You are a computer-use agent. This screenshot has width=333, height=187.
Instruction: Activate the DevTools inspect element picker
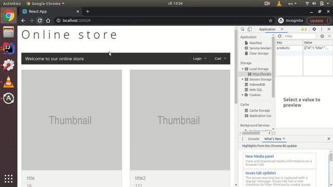click(242, 29)
